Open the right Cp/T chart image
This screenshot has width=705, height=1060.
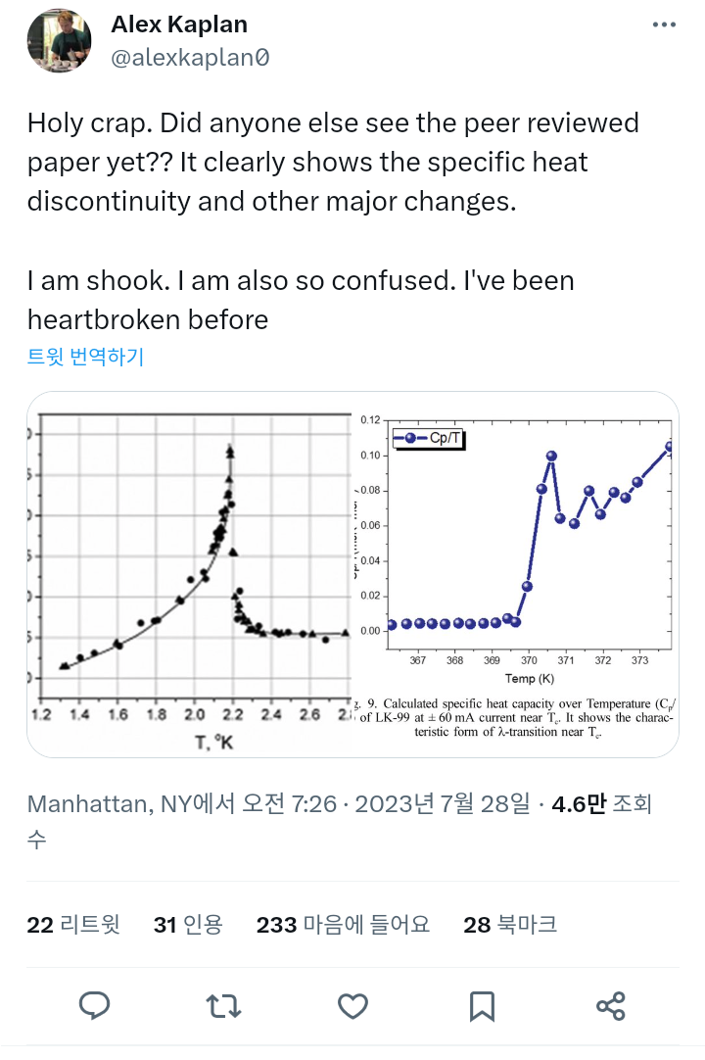click(x=515, y=574)
